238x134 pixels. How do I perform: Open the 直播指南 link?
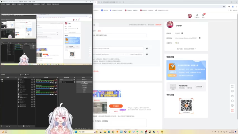tap(159, 25)
